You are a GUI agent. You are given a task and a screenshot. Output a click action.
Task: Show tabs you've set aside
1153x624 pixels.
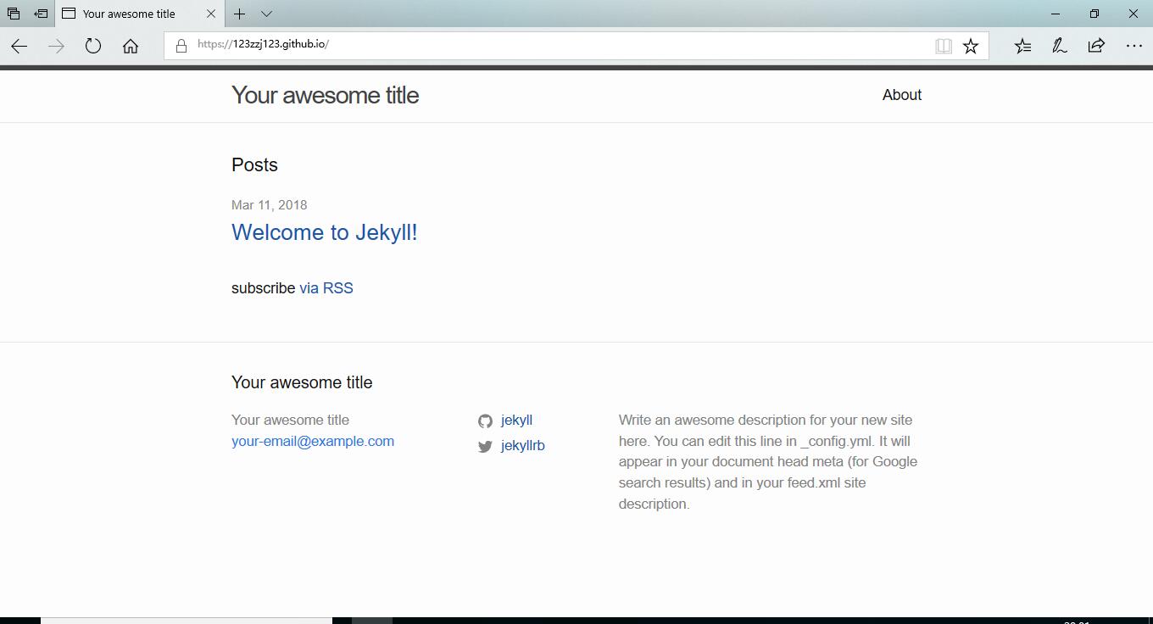coord(14,14)
